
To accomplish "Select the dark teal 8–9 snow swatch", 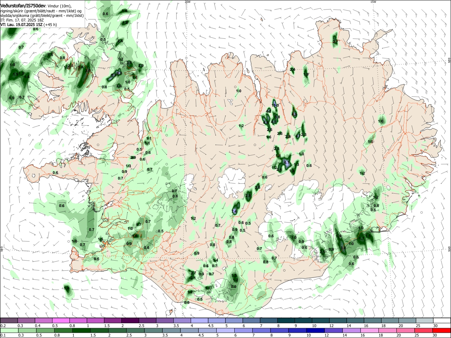I will click(285, 320).
